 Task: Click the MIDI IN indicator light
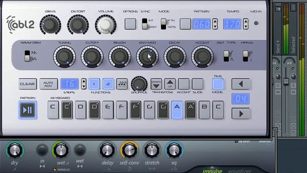pos(256,23)
